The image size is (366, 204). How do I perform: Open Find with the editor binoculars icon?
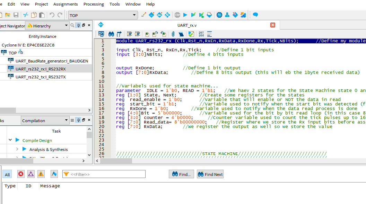tap(111, 34)
